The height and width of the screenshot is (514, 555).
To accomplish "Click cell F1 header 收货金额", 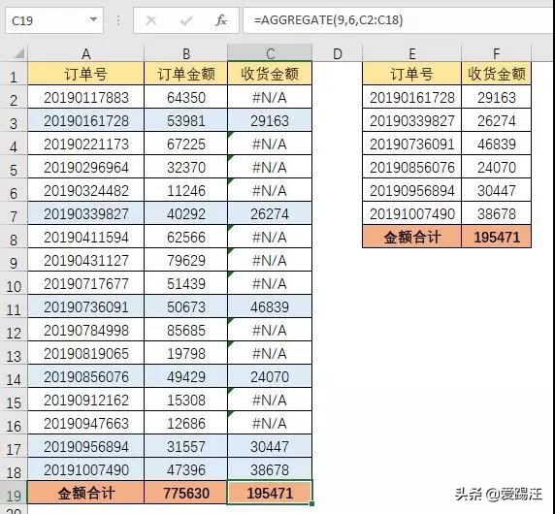I will coord(496,74).
